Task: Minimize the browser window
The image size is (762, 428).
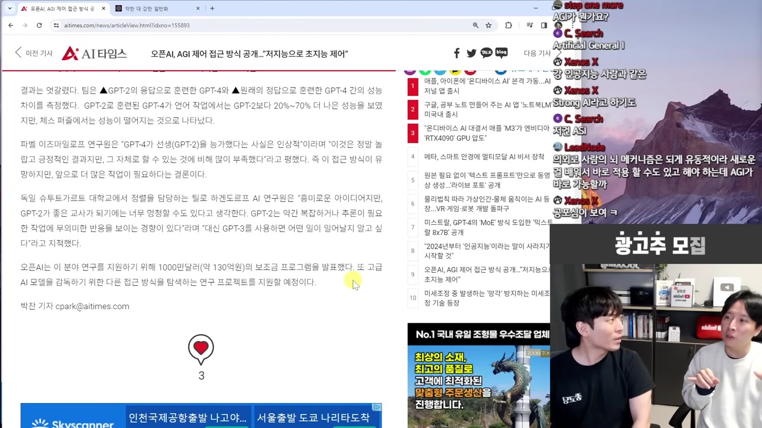Action: (535, 8)
